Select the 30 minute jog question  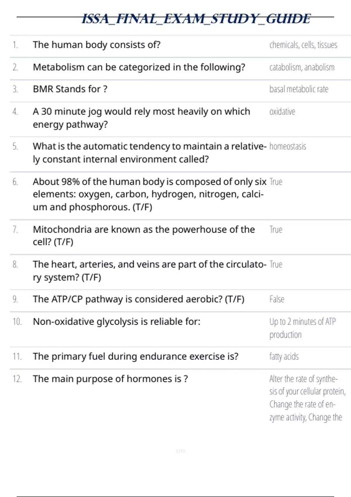(142, 118)
